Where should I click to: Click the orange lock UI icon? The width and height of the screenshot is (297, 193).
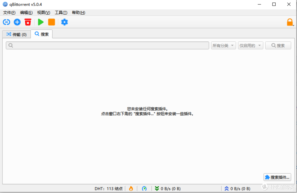coord(290,22)
